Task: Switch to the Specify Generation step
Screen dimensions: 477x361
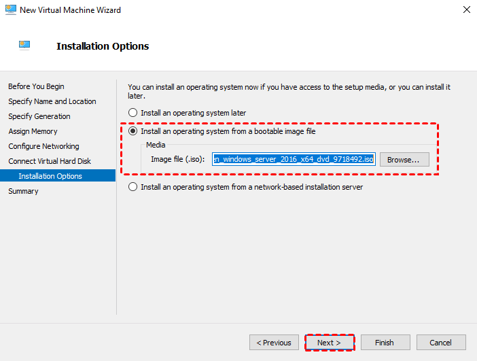Action: click(x=39, y=116)
